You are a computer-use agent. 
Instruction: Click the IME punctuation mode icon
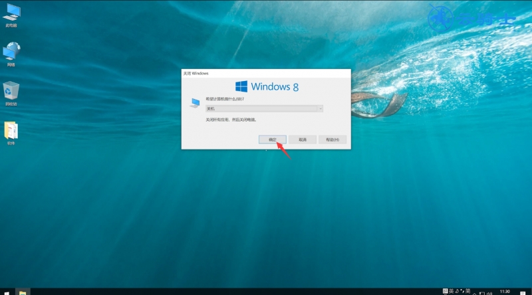(x=462, y=291)
